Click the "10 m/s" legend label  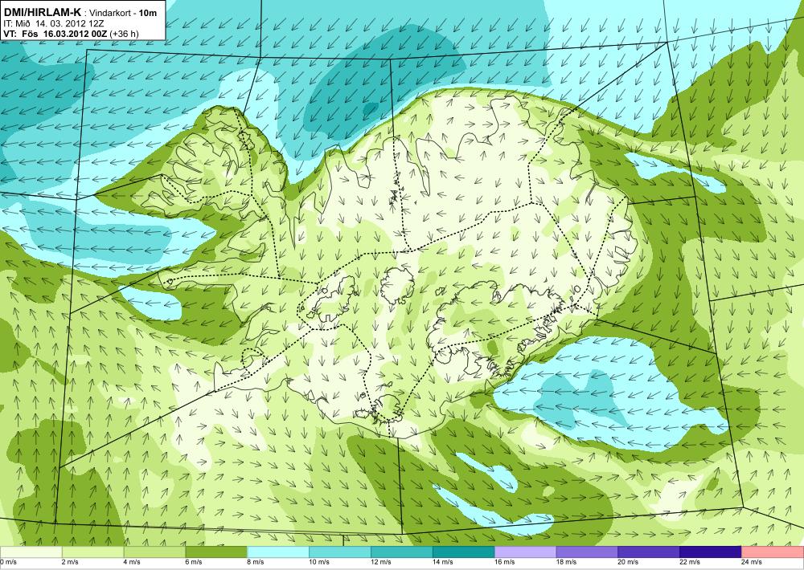pos(319,562)
